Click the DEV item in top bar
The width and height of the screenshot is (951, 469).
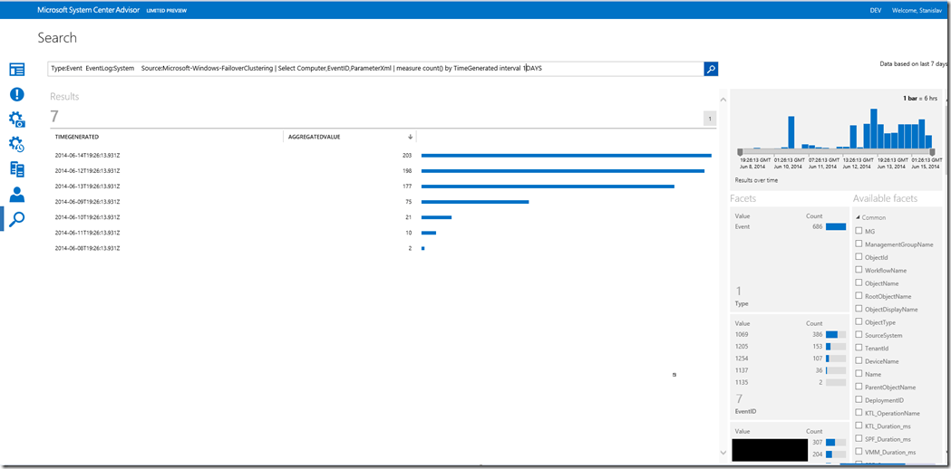[875, 10]
